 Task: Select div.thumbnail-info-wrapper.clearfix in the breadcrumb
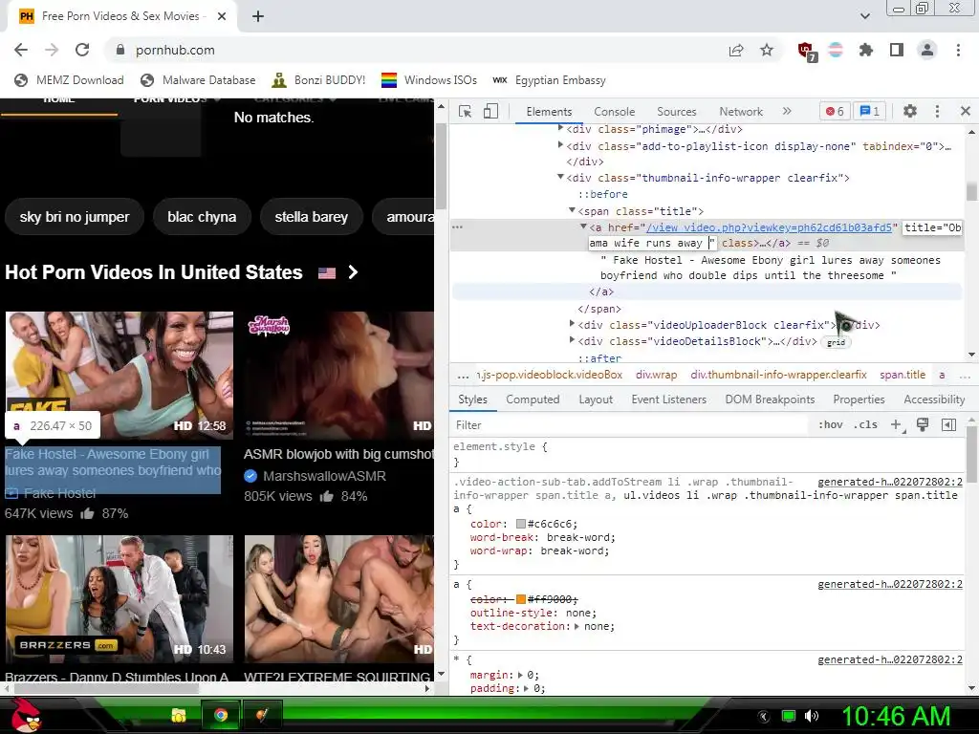point(778,375)
